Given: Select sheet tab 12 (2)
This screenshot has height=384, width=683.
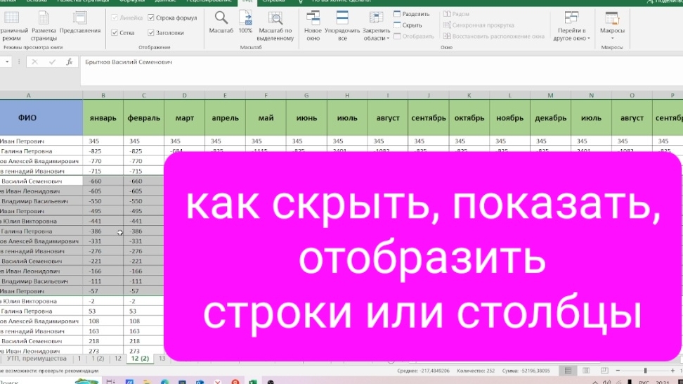Looking at the screenshot, I should click(140, 359).
